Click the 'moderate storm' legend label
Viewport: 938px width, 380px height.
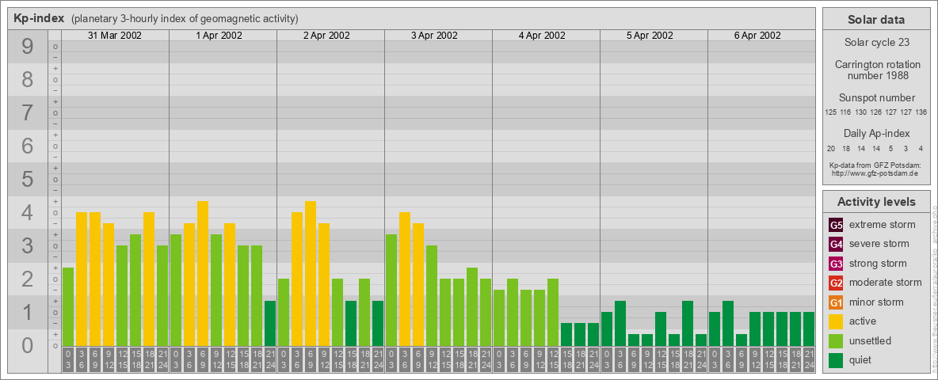886,283
